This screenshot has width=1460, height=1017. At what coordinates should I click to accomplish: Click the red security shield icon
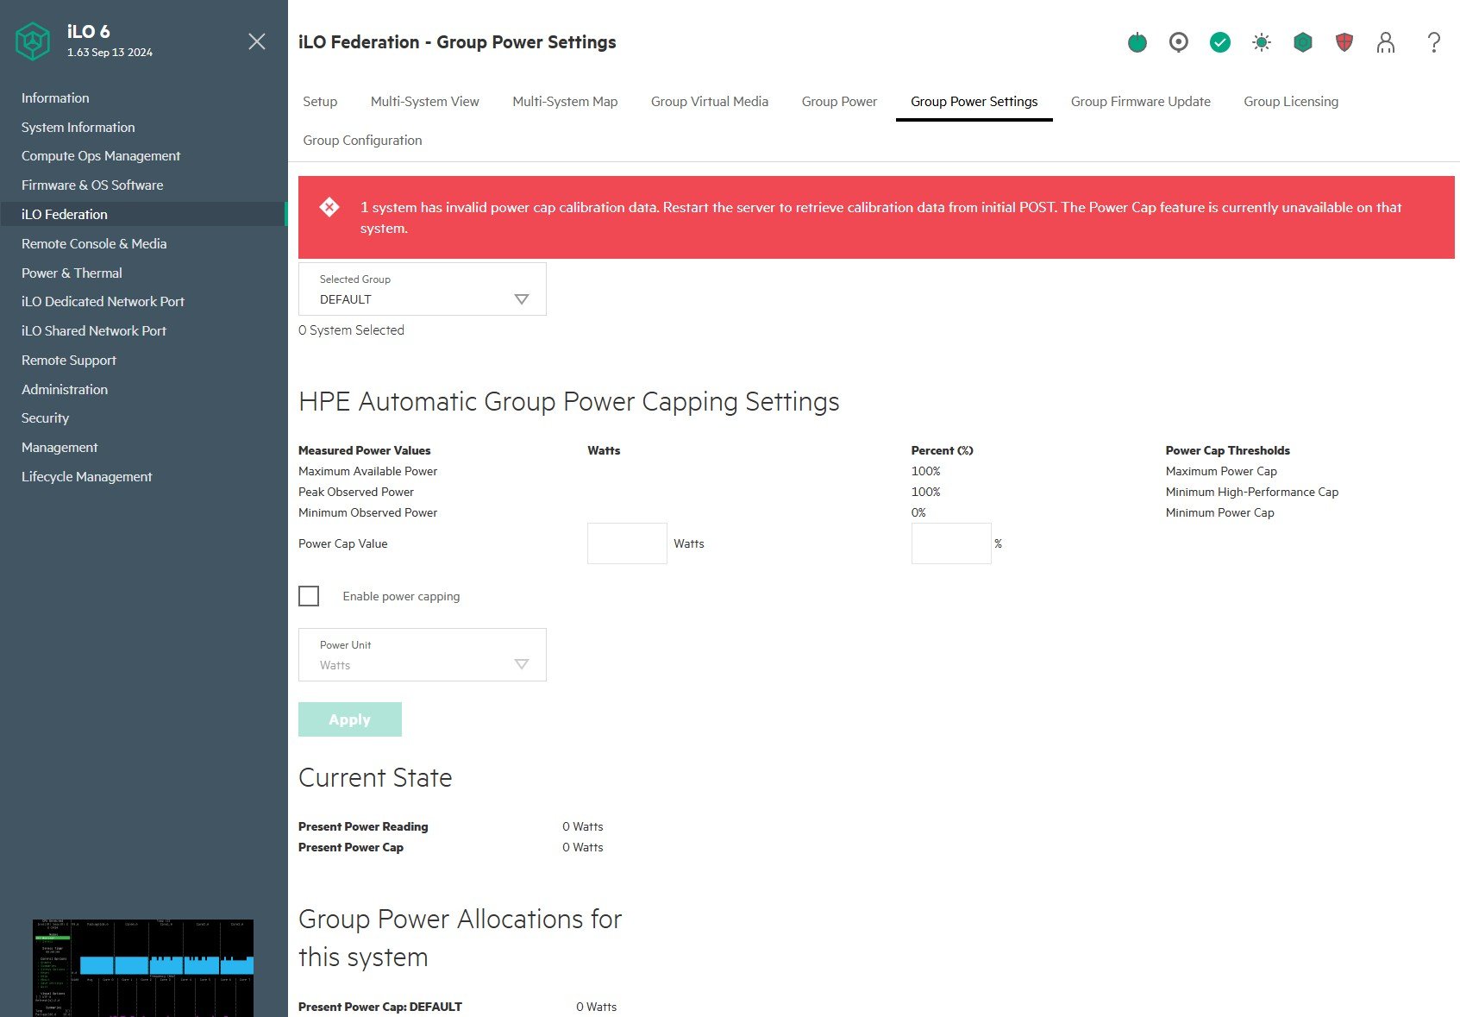[x=1344, y=42]
